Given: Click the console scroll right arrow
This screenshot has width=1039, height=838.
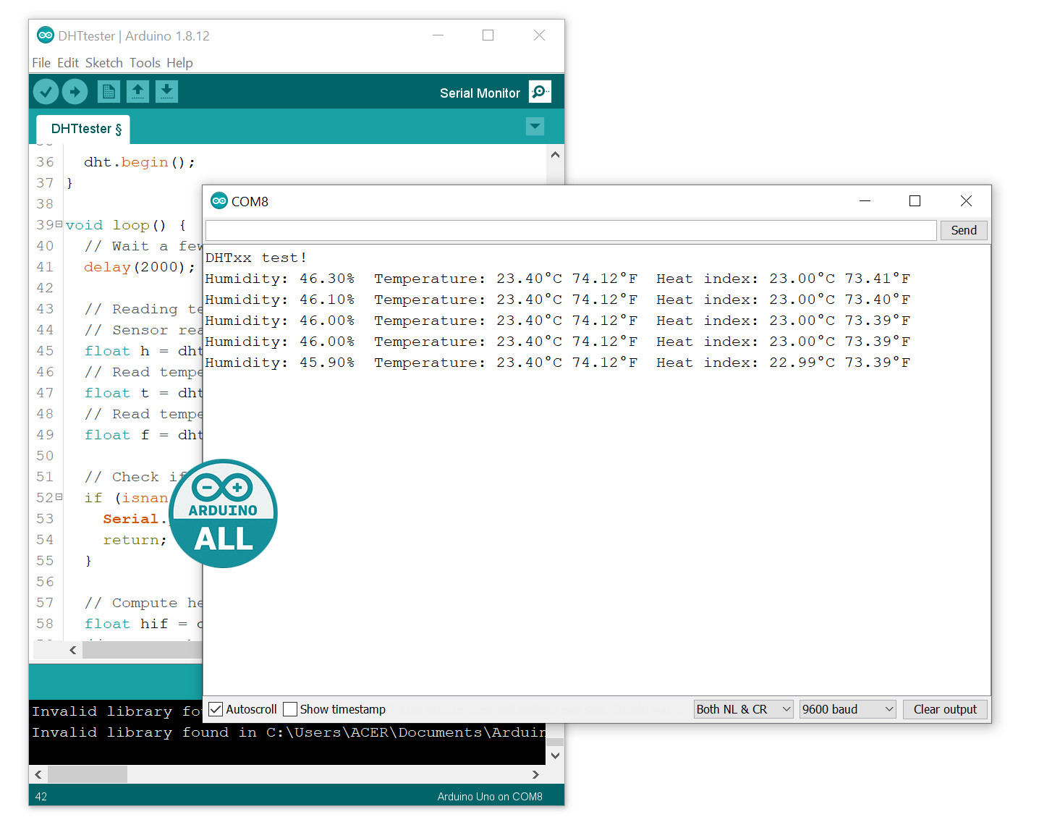Looking at the screenshot, I should 535,774.
